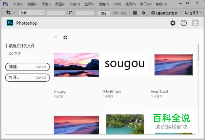The width and height of the screenshot is (205, 140).
Task: Open the crop overlay grid options
Action: tap(135, 13)
